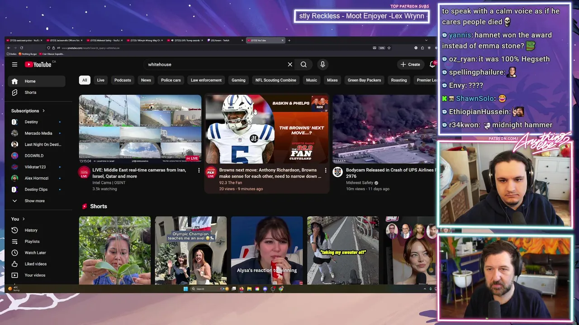Image resolution: width=579 pixels, height=325 pixels.
Task: Open the UPS Airlines crash bodycam thumbnail
Action: tap(384, 129)
